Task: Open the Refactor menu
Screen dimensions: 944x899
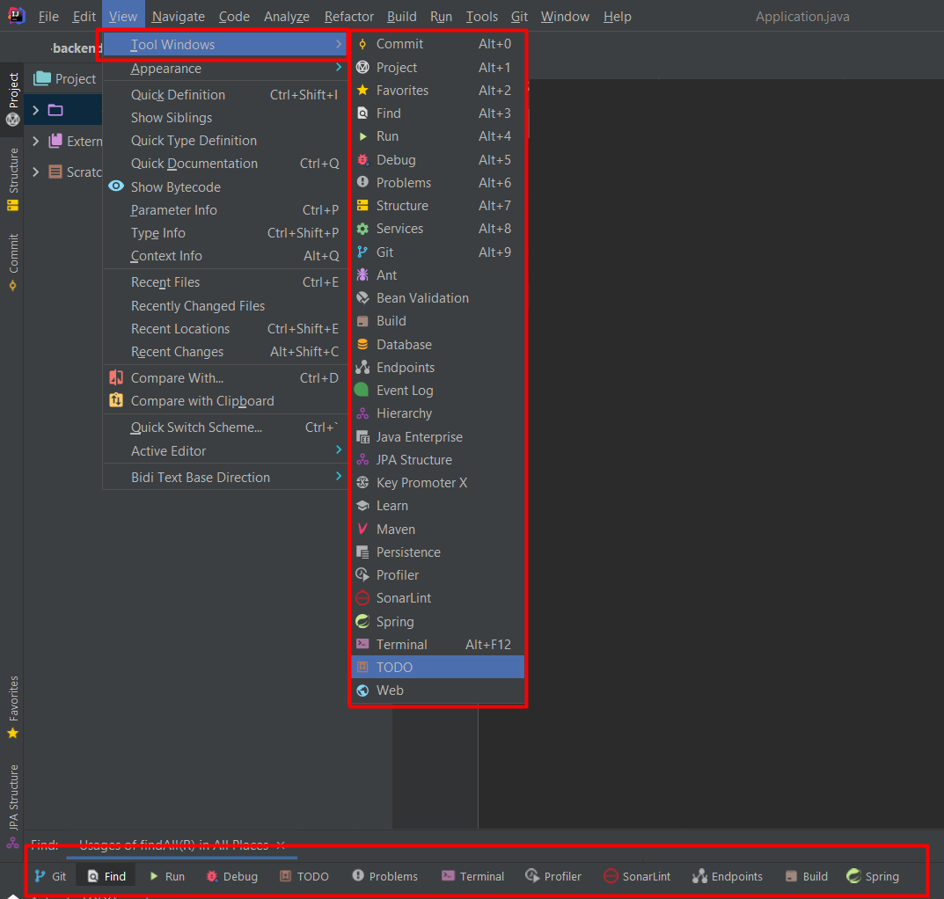Action: 349,16
